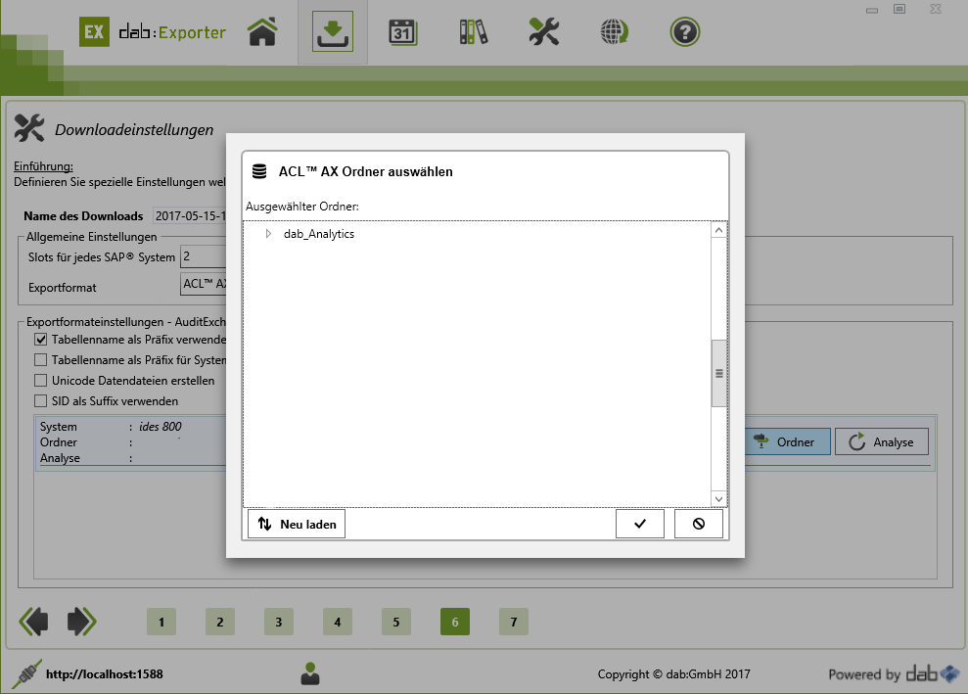The image size is (968, 694).
Task: Click the Einführung heading text
Action: point(43,166)
